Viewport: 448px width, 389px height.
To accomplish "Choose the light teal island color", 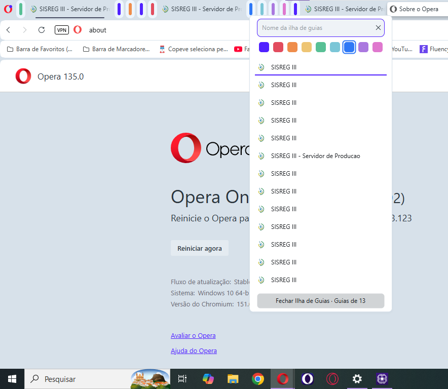I will (x=335, y=47).
